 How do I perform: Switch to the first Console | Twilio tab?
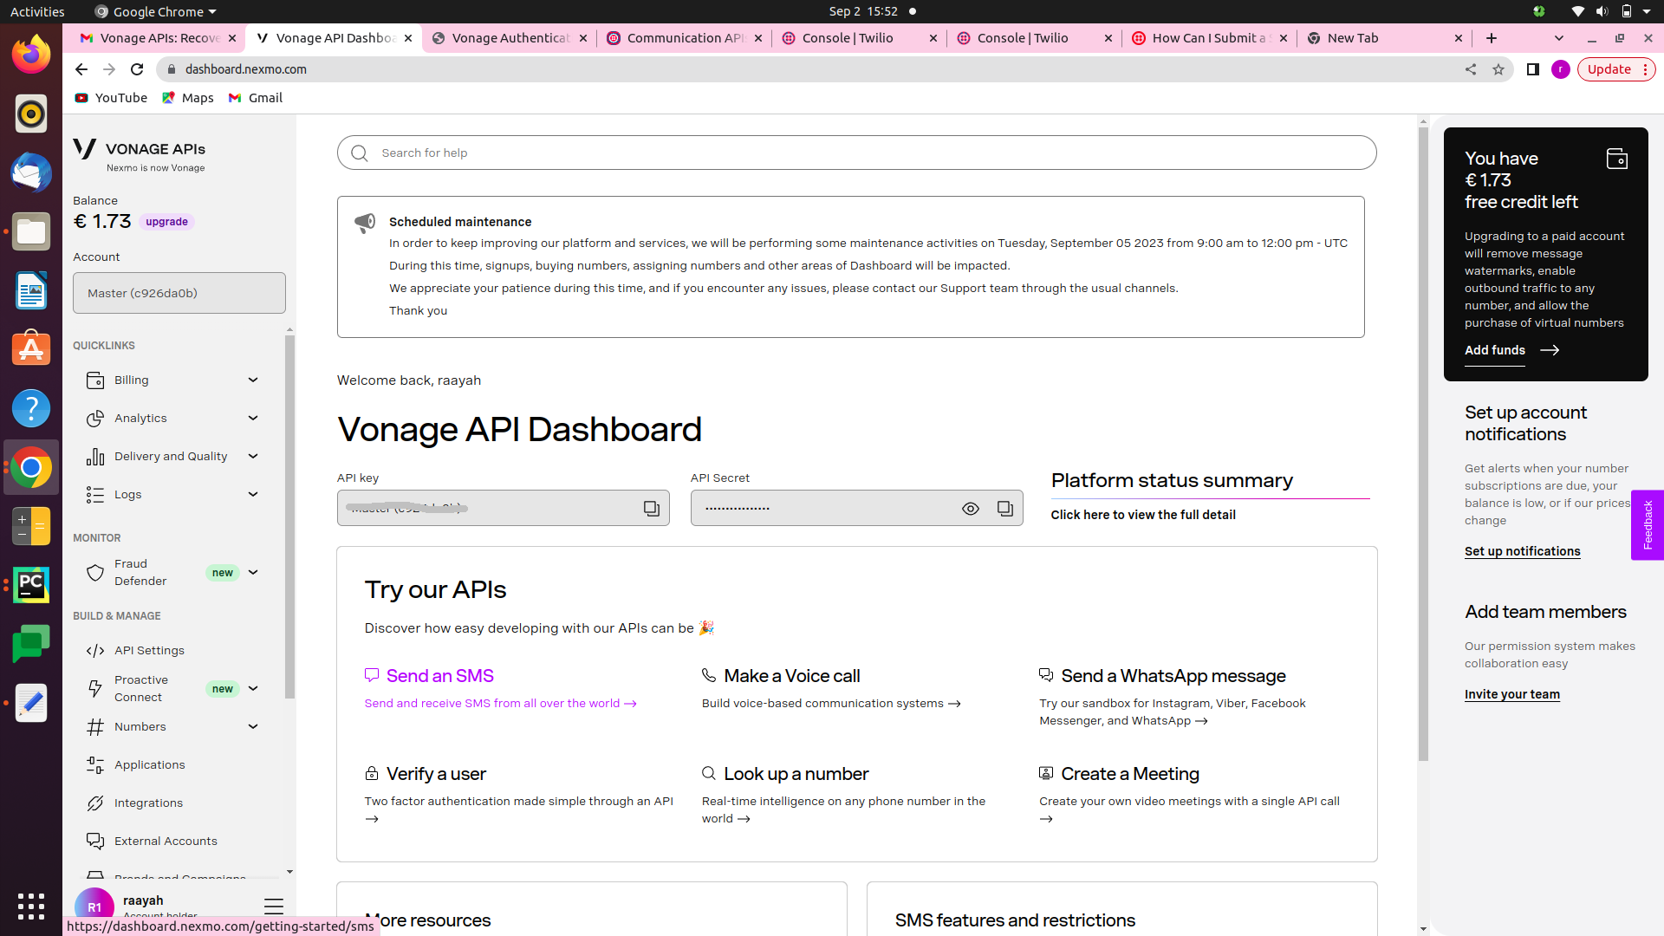point(848,38)
